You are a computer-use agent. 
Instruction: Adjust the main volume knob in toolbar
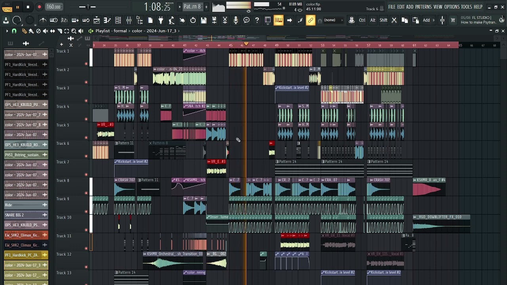(17, 20)
